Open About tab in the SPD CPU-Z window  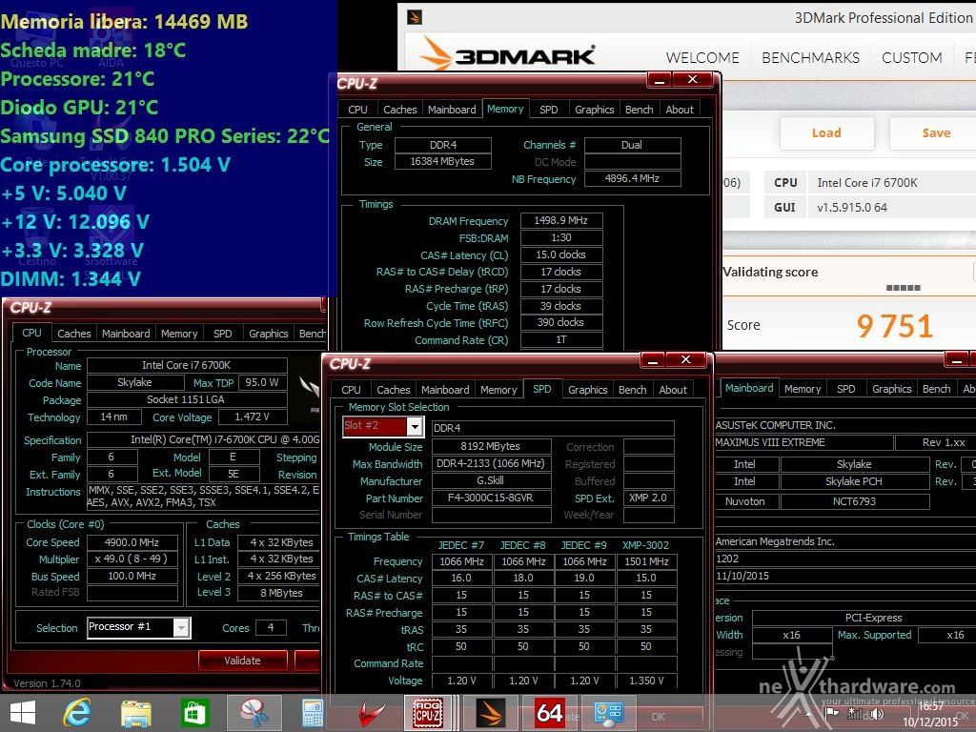(x=673, y=390)
